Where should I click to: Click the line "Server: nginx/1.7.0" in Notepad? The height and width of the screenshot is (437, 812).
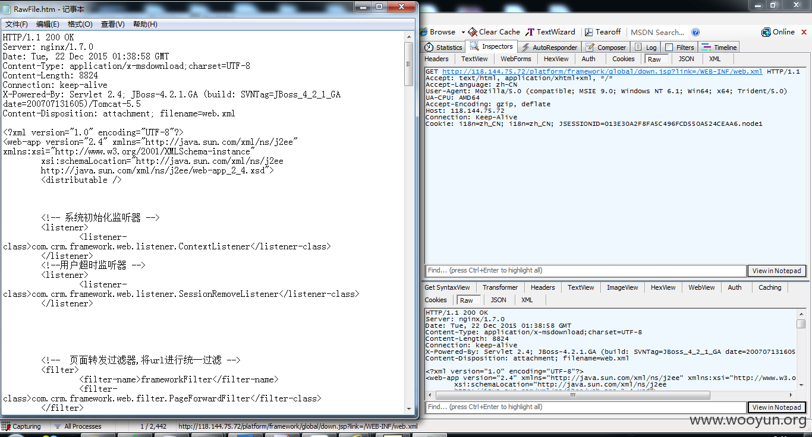click(x=48, y=47)
